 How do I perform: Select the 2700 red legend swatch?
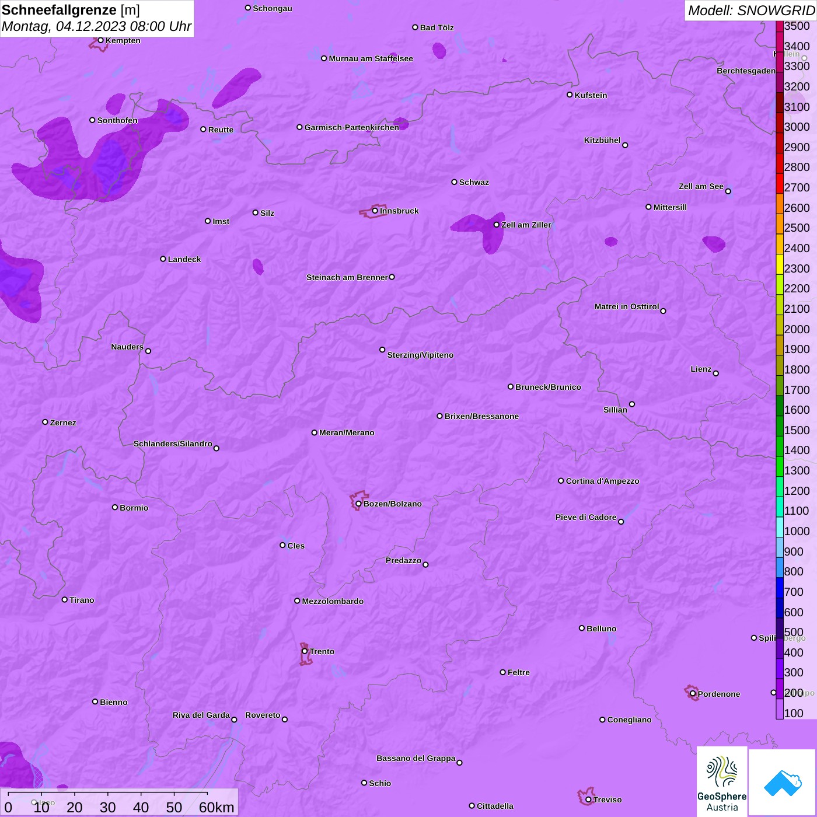pos(780,183)
